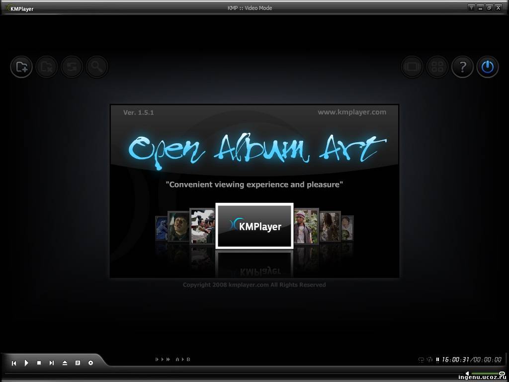
Task: Switch to grid thumbnails view icon
Action: [437, 67]
